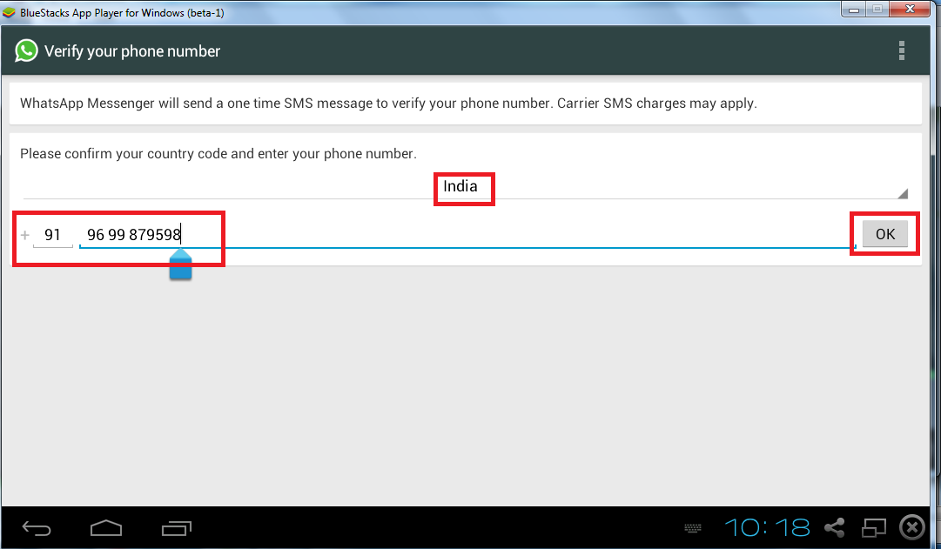Screen dimensions: 941x549
Task: Click the 10:18 clock display
Action: [768, 528]
